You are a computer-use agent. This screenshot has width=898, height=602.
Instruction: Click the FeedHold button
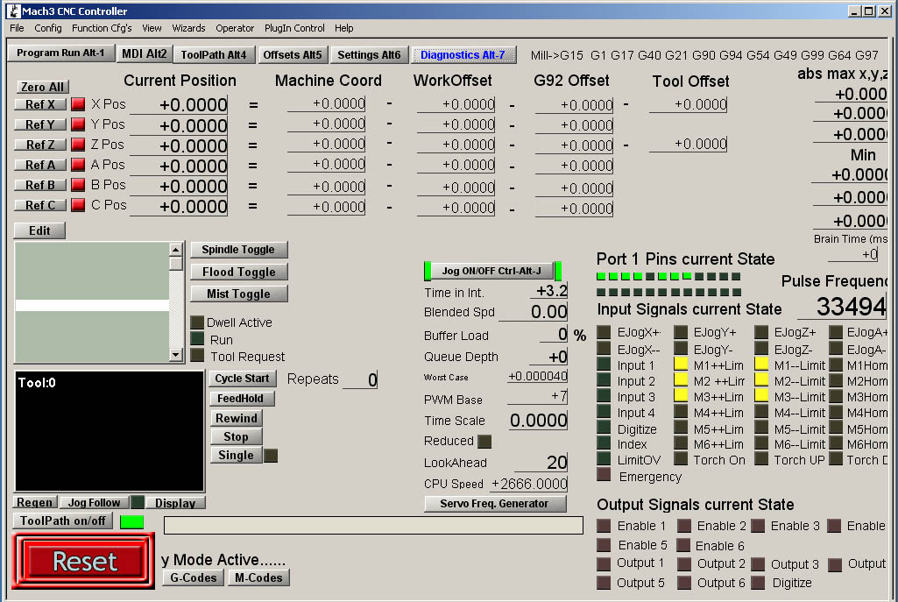click(x=241, y=399)
